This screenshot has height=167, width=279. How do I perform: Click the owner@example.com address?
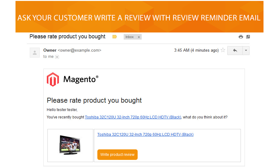80,50
